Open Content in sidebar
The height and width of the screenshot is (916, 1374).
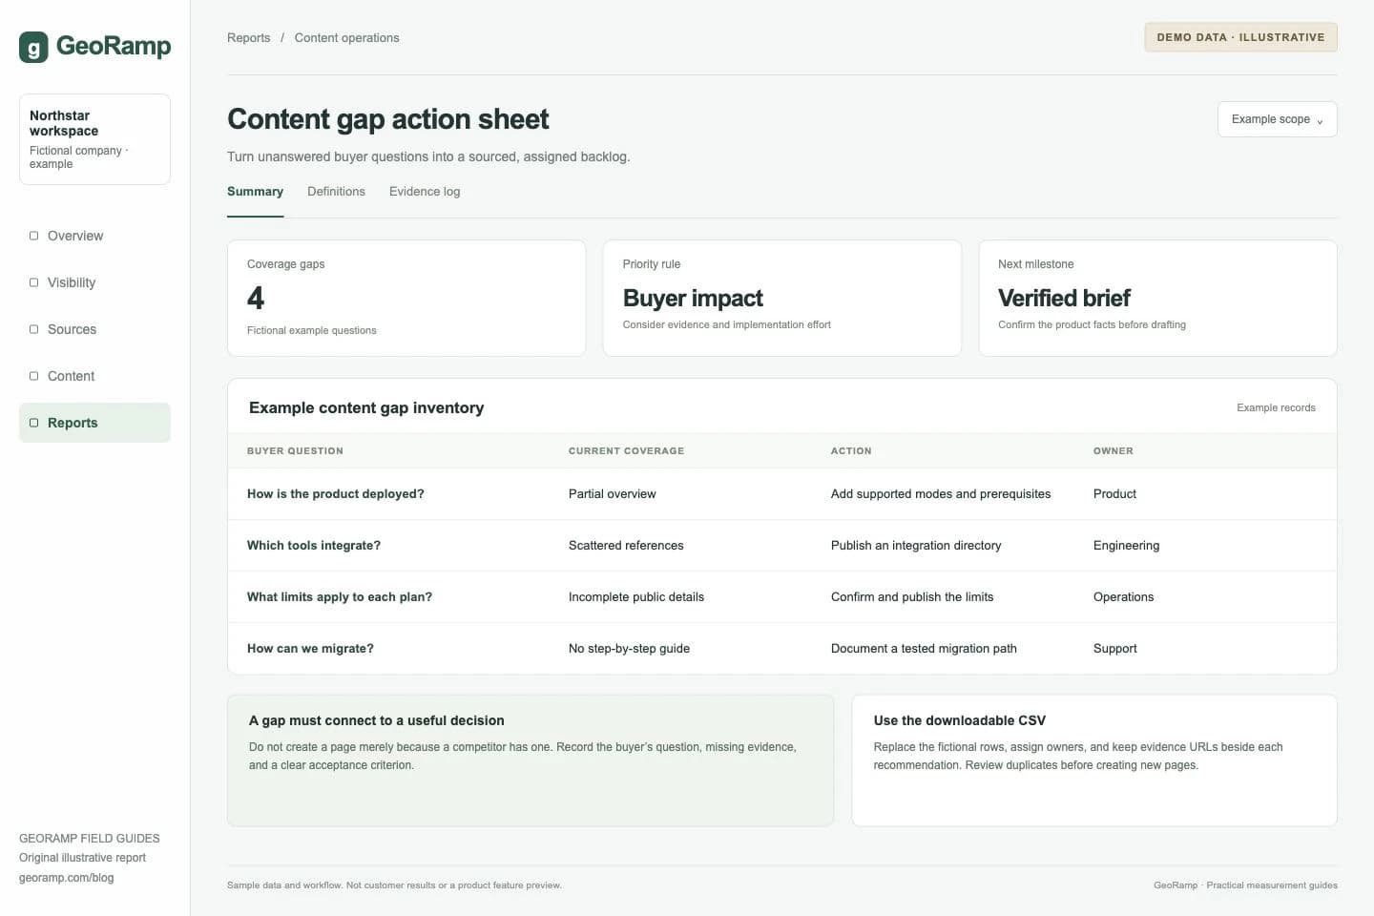click(x=94, y=376)
